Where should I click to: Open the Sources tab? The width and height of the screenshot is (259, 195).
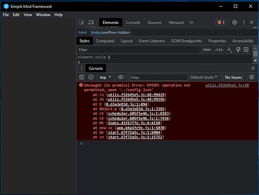point(154,22)
